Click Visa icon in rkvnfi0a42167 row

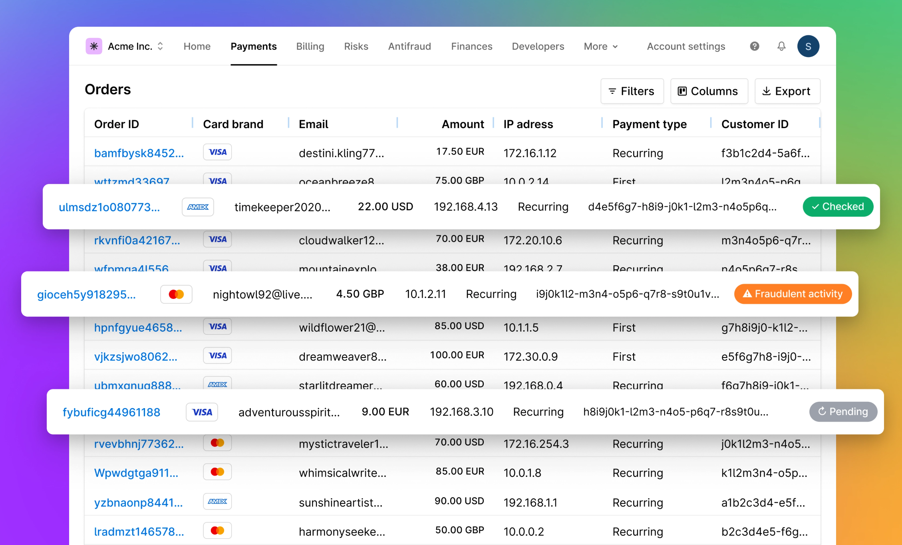pos(217,239)
